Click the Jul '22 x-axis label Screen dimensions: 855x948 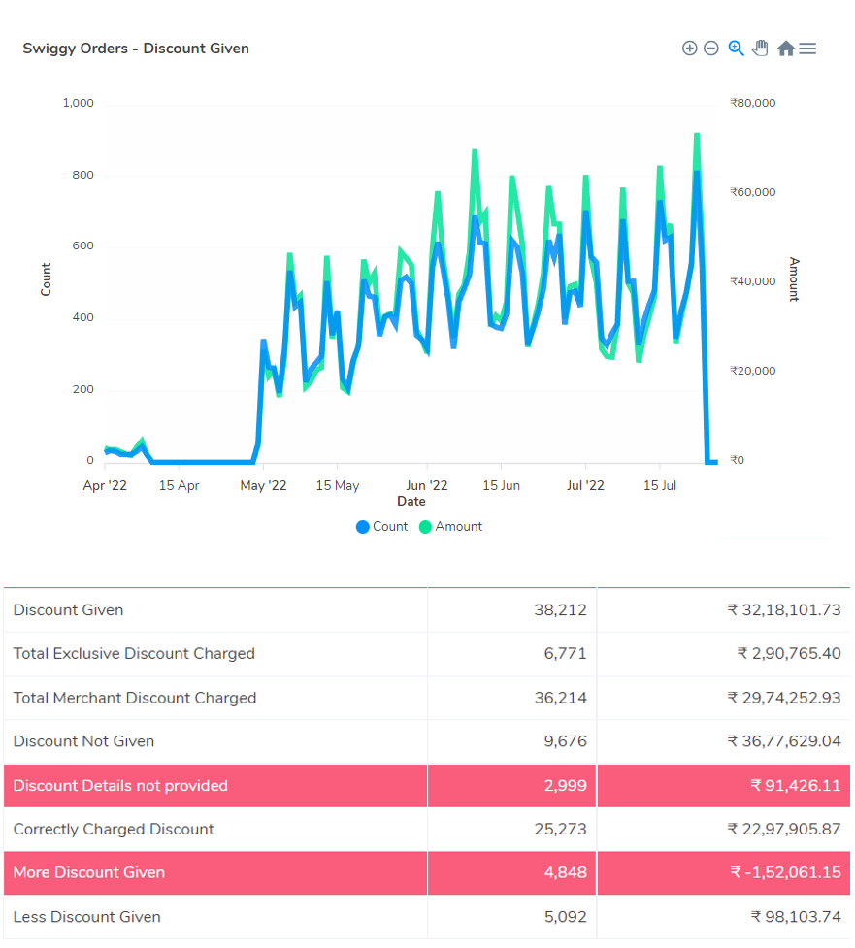click(585, 485)
